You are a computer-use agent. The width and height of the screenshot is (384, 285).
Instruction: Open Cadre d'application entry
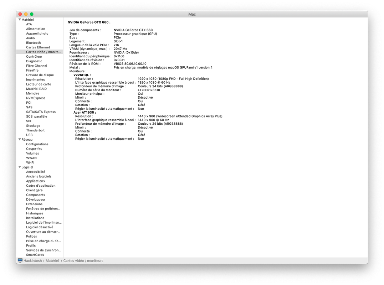(x=41, y=186)
